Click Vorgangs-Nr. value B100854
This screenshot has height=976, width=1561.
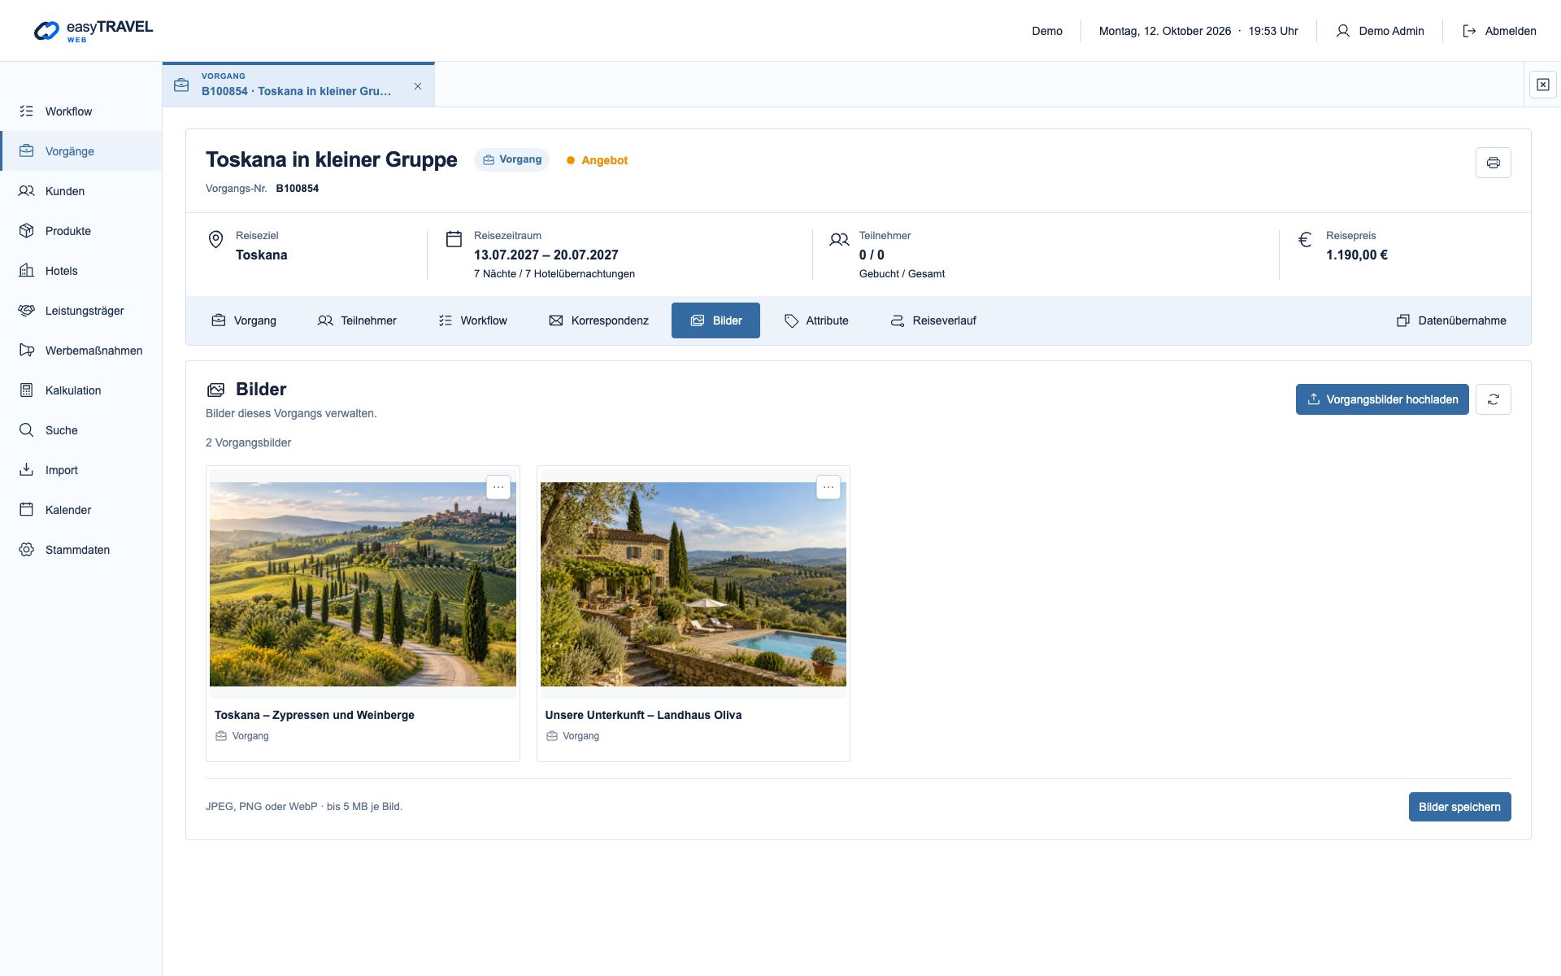coord(298,188)
